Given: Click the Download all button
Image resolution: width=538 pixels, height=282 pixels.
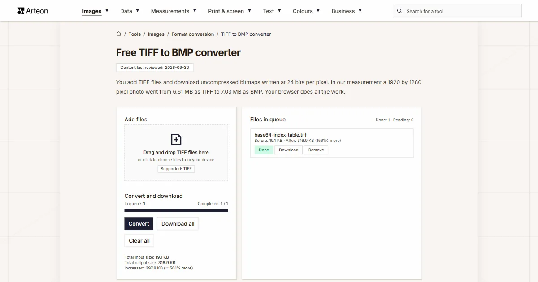Looking at the screenshot, I should [178, 224].
